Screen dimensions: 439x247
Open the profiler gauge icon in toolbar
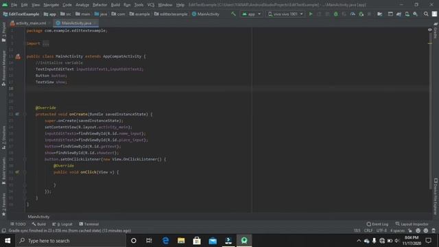[x=353, y=14]
